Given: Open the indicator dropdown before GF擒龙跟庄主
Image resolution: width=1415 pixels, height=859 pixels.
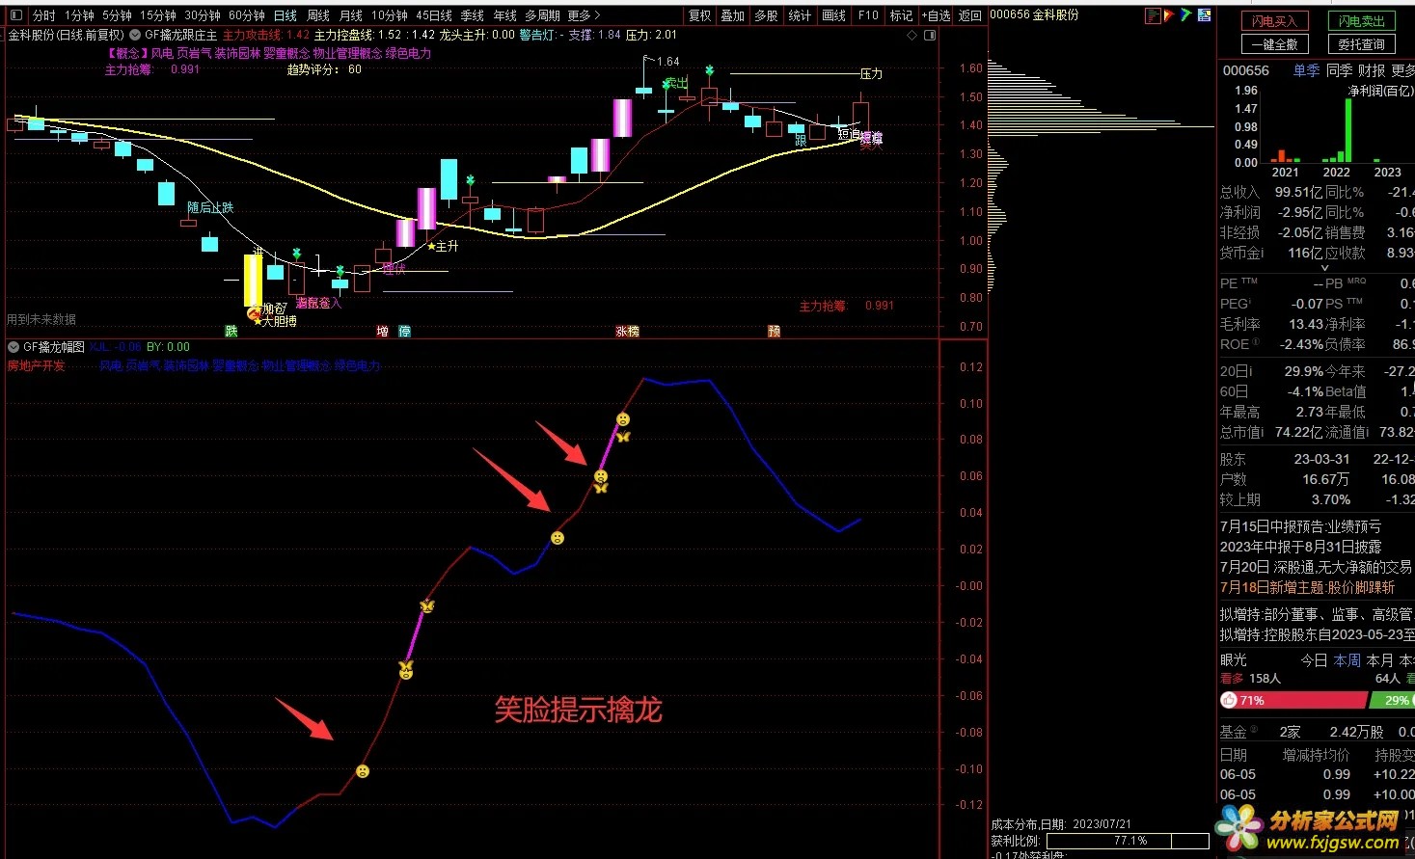Looking at the screenshot, I should tap(135, 35).
